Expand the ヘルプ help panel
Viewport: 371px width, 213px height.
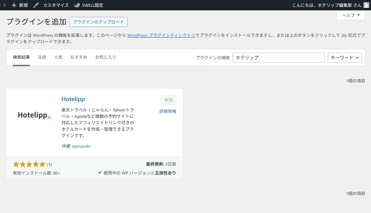tap(351, 15)
